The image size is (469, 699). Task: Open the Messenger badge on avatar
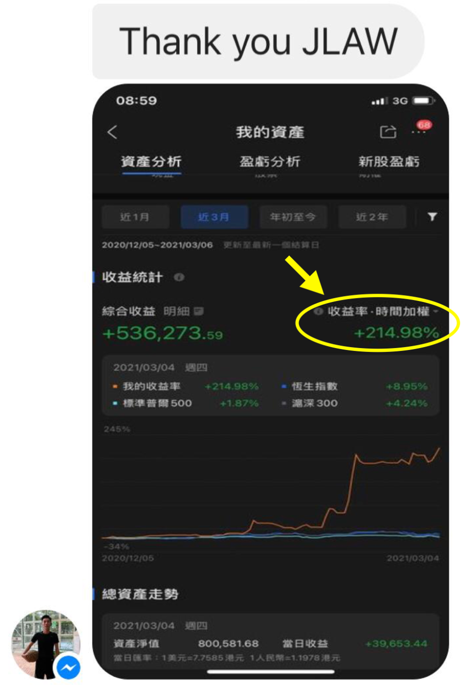[68, 667]
